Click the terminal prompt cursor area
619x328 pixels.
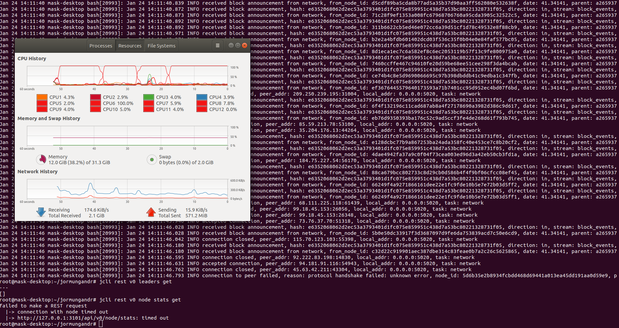tap(101, 324)
